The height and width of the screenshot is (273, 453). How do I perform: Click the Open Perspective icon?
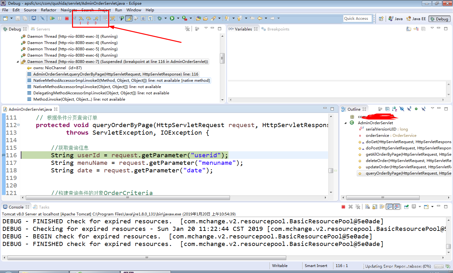pyautogui.click(x=381, y=19)
